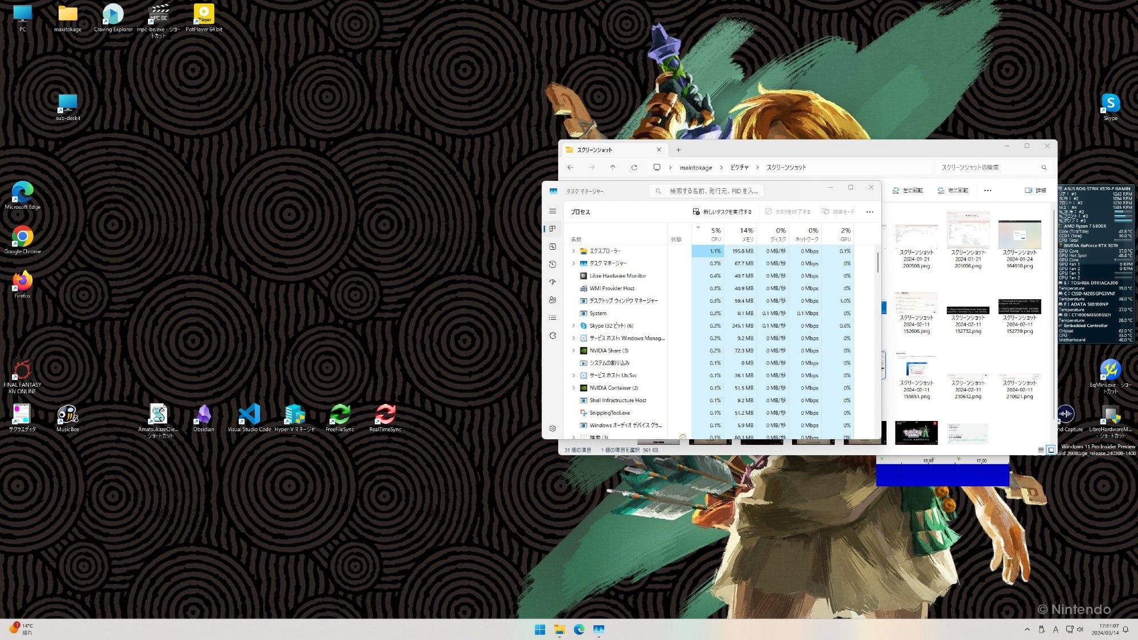This screenshot has height=640, width=1138.
Task: Open Performance page in Task Manager sidebar
Action: point(552,246)
